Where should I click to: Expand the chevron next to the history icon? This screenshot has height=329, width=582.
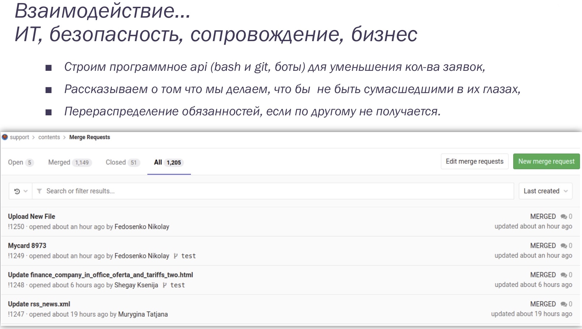26,191
